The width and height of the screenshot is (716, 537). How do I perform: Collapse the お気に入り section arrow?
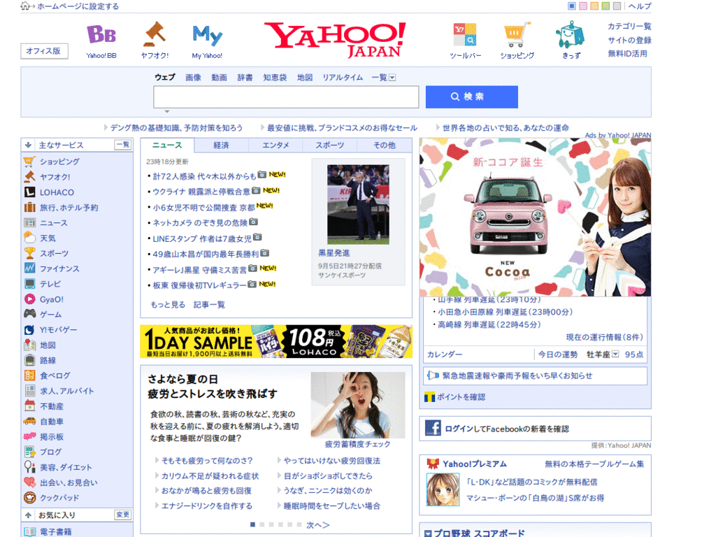coord(28,515)
